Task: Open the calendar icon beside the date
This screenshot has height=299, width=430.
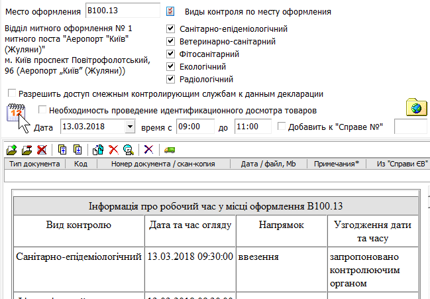Action: [x=16, y=111]
